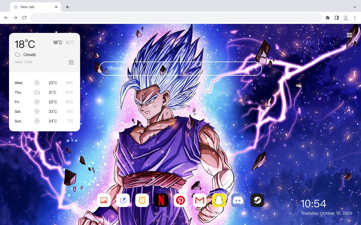The width and height of the screenshot is (361, 225).
Task: Open the blue to-do shortcut icon
Action: (123, 200)
